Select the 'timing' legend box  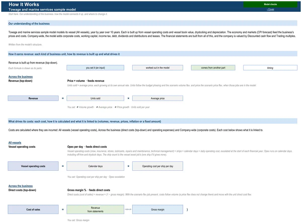pyautogui.click(x=270, y=68)
